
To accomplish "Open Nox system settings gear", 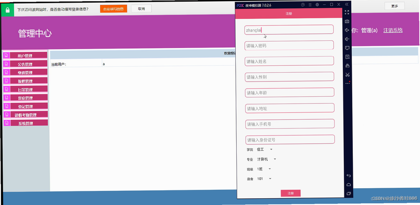I will click(317, 5).
